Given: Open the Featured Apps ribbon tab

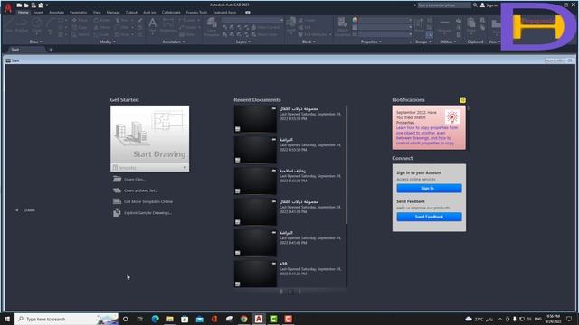Looking at the screenshot, I should click(224, 12).
